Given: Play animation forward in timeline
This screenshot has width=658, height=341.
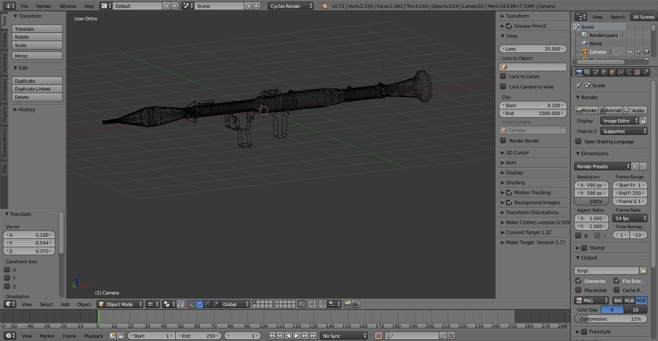Looking at the screenshot, I should (297, 336).
